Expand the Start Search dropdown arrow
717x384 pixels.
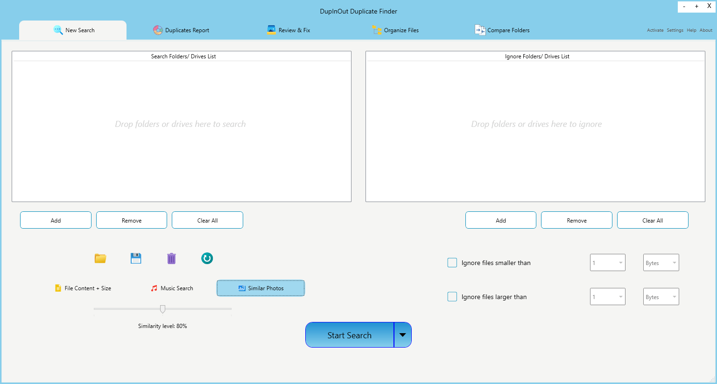pos(403,335)
